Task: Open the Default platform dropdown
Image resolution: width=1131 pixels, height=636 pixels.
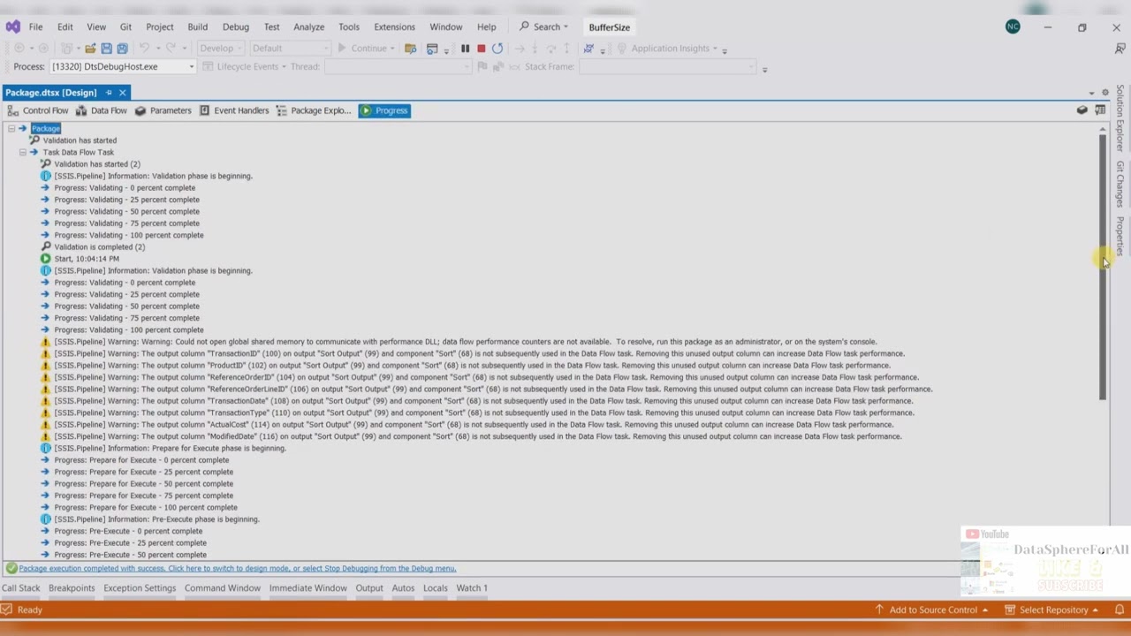Action: [289, 49]
